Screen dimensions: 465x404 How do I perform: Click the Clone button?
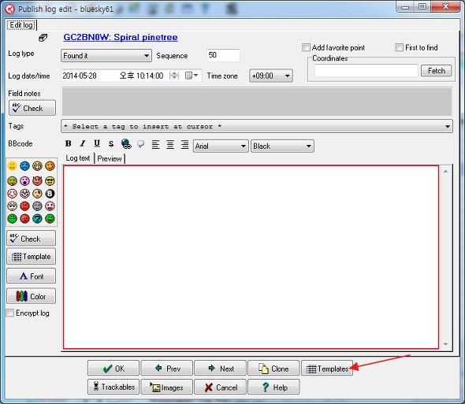(x=273, y=369)
